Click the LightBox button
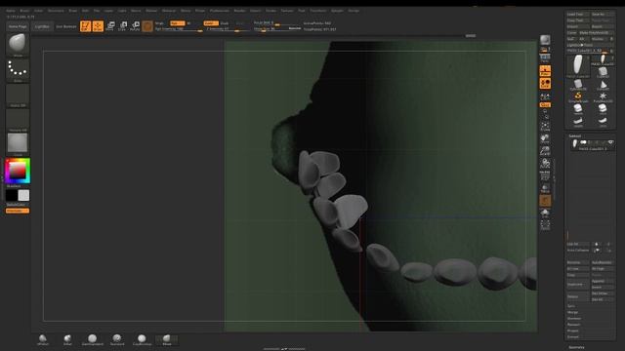Viewport: 625px width, 351px height. pos(42,26)
